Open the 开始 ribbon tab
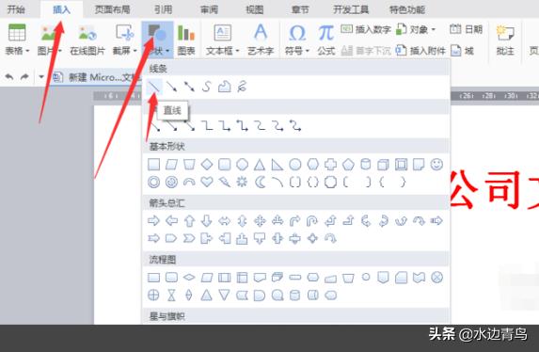Viewport: 539px width, 352px height. point(16,9)
